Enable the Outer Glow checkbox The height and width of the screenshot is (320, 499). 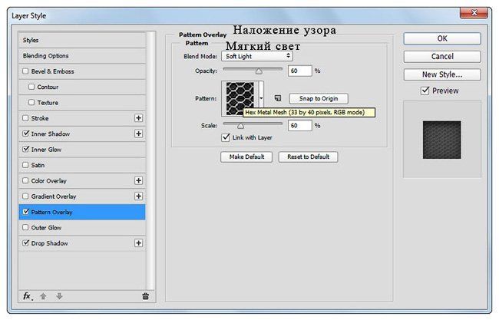coord(25,227)
